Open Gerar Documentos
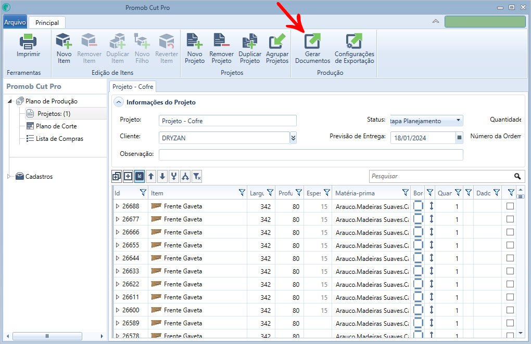The height and width of the screenshot is (344, 531). pos(312,48)
